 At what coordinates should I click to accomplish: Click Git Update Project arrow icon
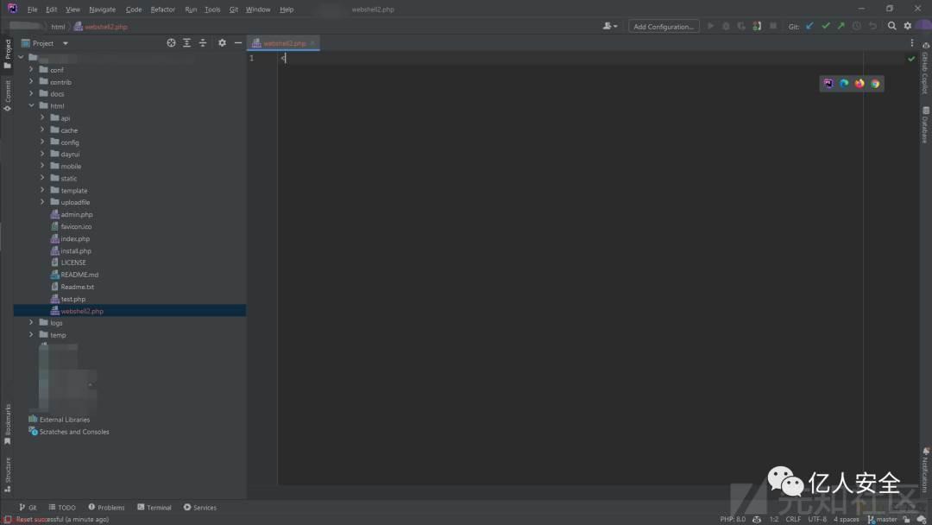point(809,26)
